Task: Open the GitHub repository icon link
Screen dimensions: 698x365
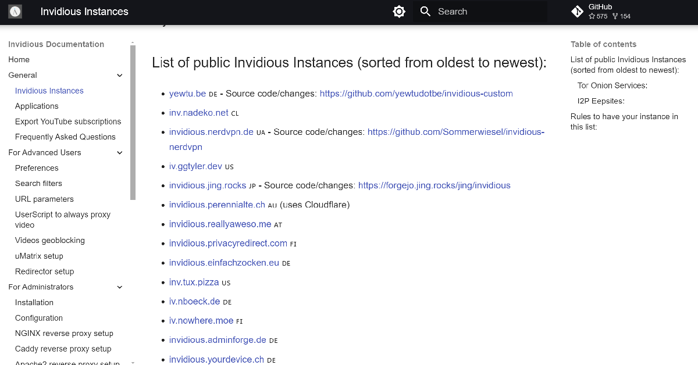Action: (577, 12)
